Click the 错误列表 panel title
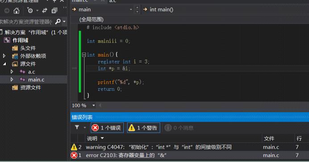This screenshot has height=162, width=309. point(82,117)
